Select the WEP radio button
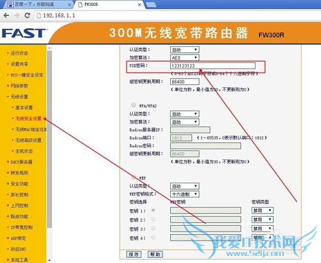Viewport: 321px width, 263px height. point(134,177)
